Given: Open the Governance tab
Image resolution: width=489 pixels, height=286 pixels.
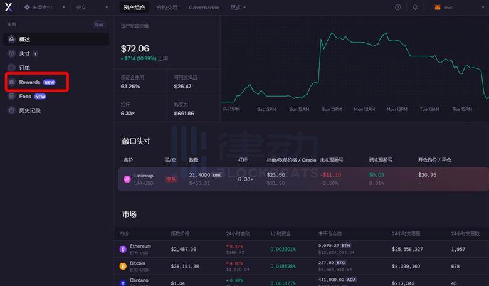Looking at the screenshot, I should [x=204, y=7].
